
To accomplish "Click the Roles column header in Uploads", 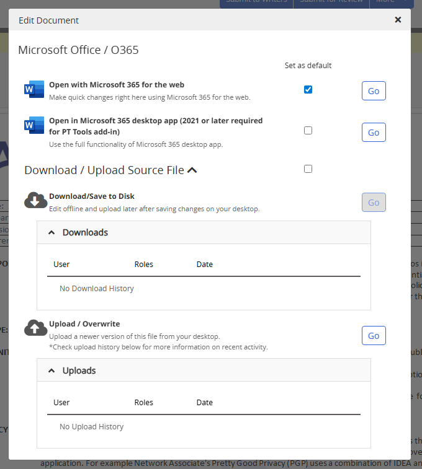I will tap(143, 403).
